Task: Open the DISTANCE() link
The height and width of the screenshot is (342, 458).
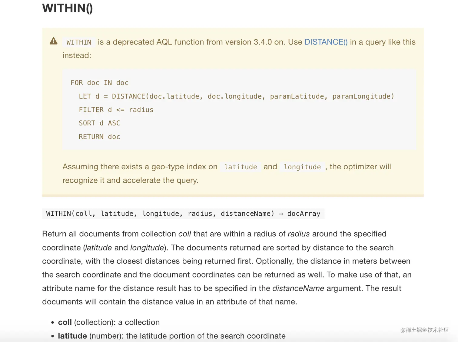Action: click(326, 42)
